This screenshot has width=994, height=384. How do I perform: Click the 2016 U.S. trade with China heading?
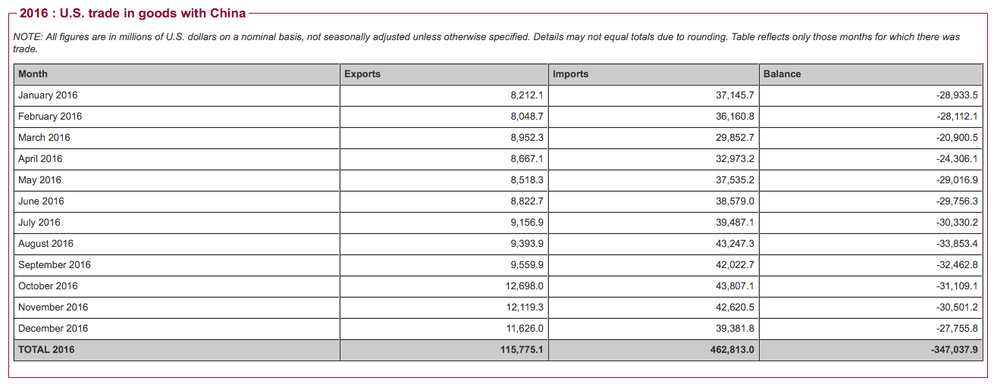point(133,13)
